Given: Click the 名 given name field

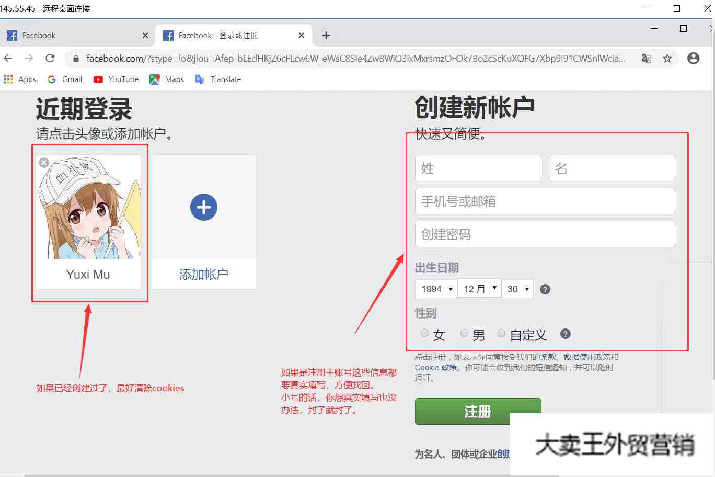Looking at the screenshot, I should click(x=612, y=168).
